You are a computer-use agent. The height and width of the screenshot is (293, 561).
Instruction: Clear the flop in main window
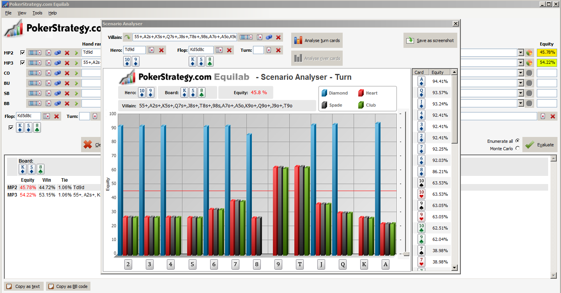coord(57,116)
